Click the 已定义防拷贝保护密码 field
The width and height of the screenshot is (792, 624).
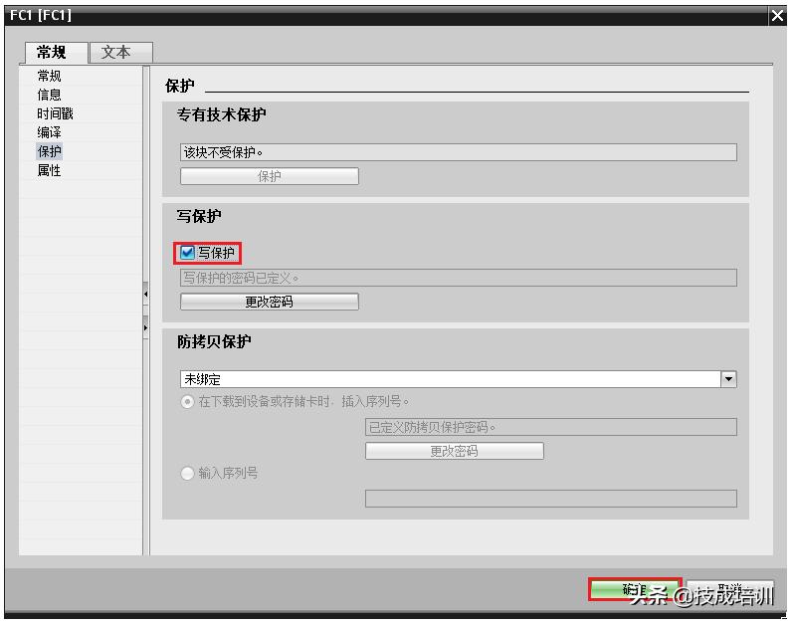point(550,427)
